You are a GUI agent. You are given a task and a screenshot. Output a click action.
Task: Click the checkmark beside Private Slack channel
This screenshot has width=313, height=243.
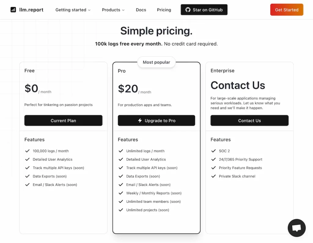(x=214, y=176)
